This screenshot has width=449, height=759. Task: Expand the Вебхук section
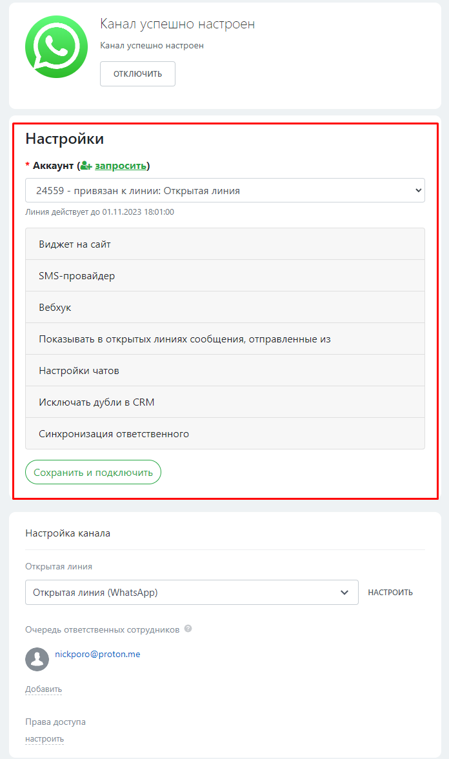[x=224, y=308]
